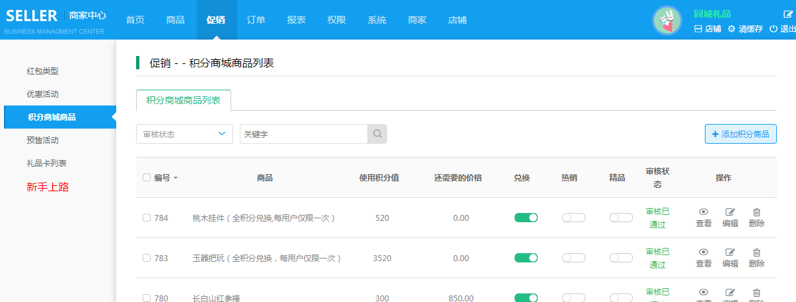Edit product 784 桃木挂件

pyautogui.click(x=730, y=218)
